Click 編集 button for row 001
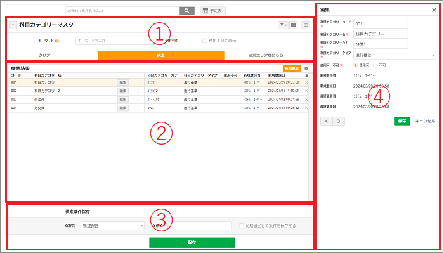This screenshot has height=253, width=444. click(x=123, y=82)
